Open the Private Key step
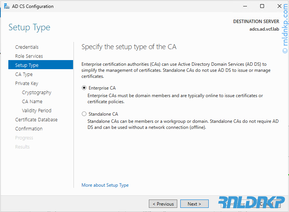 (x=27, y=84)
